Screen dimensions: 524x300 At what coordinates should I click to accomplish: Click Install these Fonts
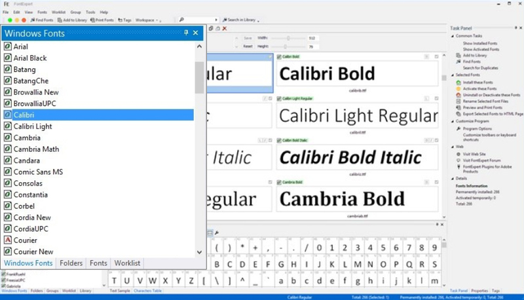tap(477, 82)
